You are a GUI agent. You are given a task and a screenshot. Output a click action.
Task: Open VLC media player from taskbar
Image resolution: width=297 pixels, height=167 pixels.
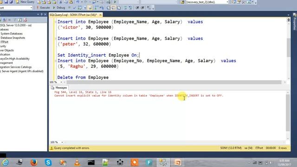77,162
